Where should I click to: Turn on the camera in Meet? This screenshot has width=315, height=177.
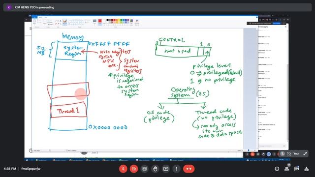[x=134, y=169]
